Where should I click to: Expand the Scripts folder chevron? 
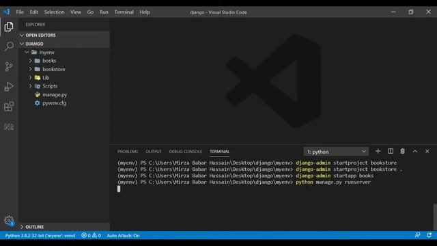tap(30, 86)
